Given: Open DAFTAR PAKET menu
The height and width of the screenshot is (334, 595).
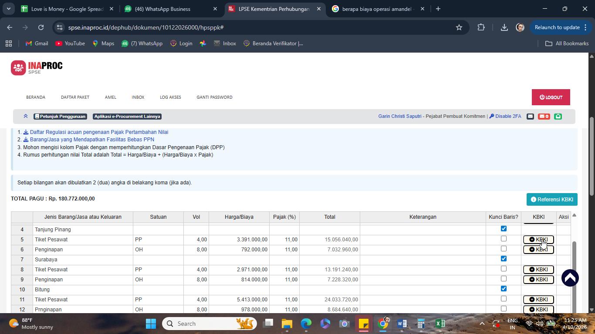Looking at the screenshot, I should coord(75,97).
